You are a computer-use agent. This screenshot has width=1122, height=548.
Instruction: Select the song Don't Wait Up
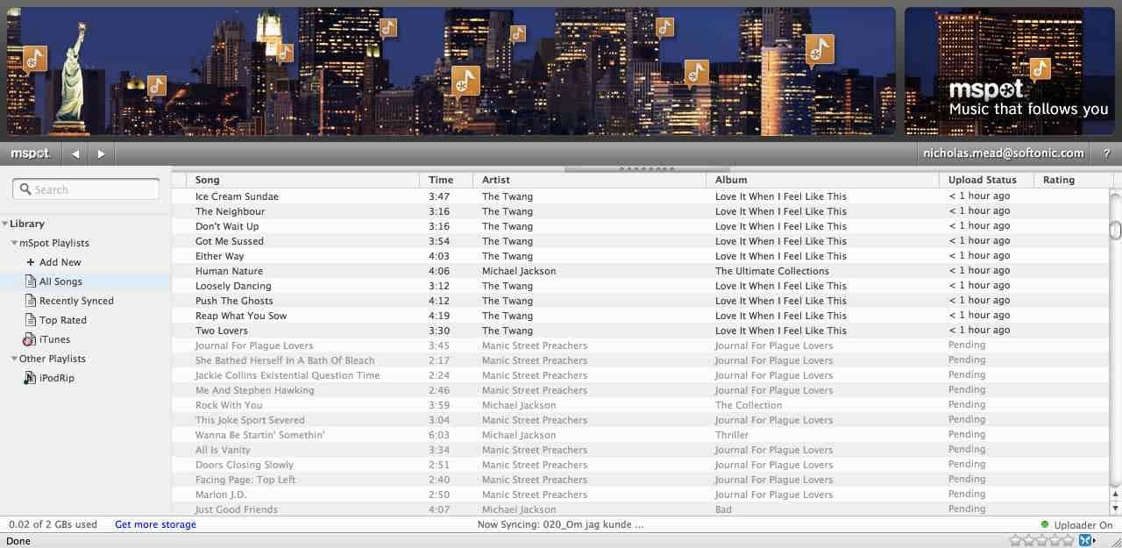(x=227, y=226)
